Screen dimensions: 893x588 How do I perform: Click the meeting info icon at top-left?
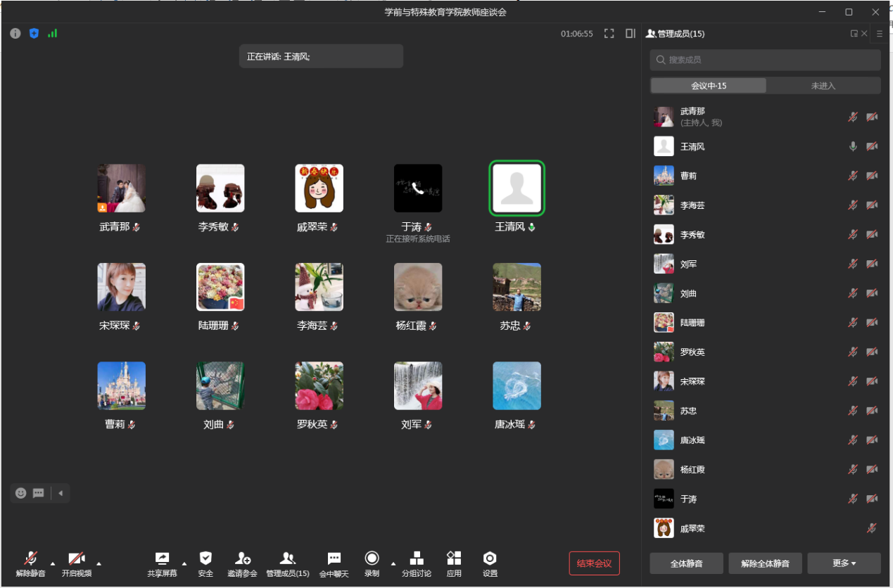coord(15,33)
